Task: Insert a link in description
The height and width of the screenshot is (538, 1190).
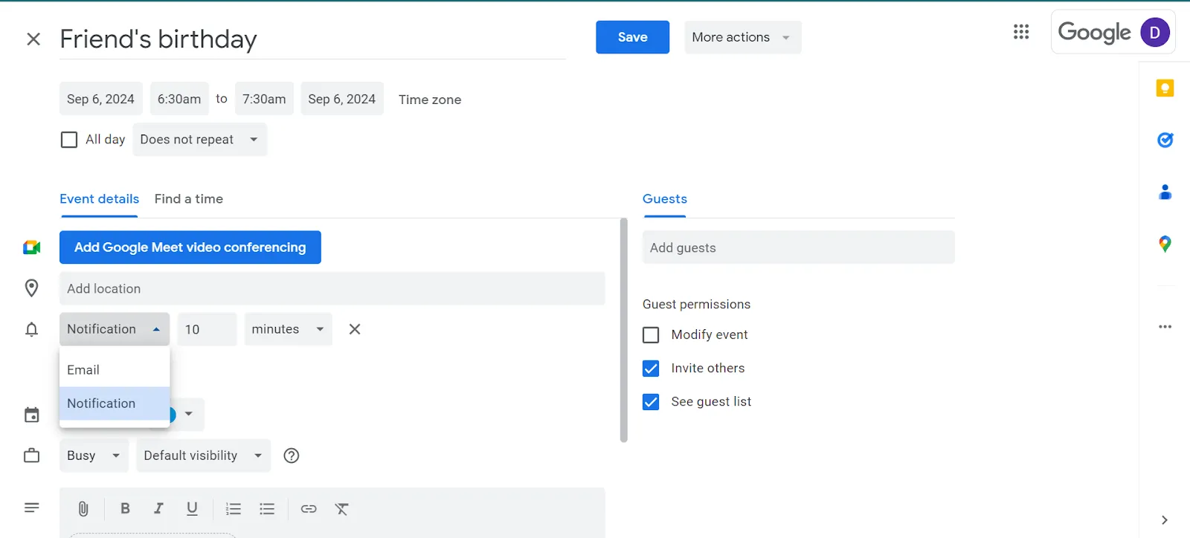Action: [x=309, y=509]
